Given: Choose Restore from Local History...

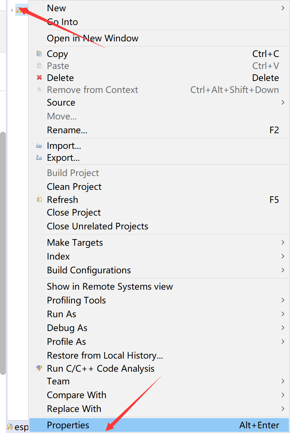Looking at the screenshot, I should pos(105,355).
